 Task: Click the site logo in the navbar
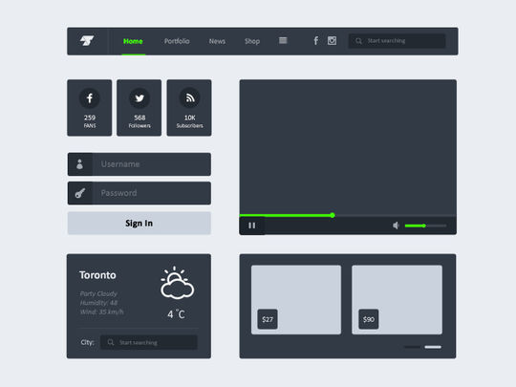(87, 41)
